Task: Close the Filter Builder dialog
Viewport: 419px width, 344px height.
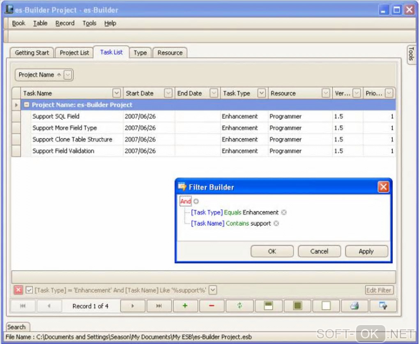Action: pos(383,187)
